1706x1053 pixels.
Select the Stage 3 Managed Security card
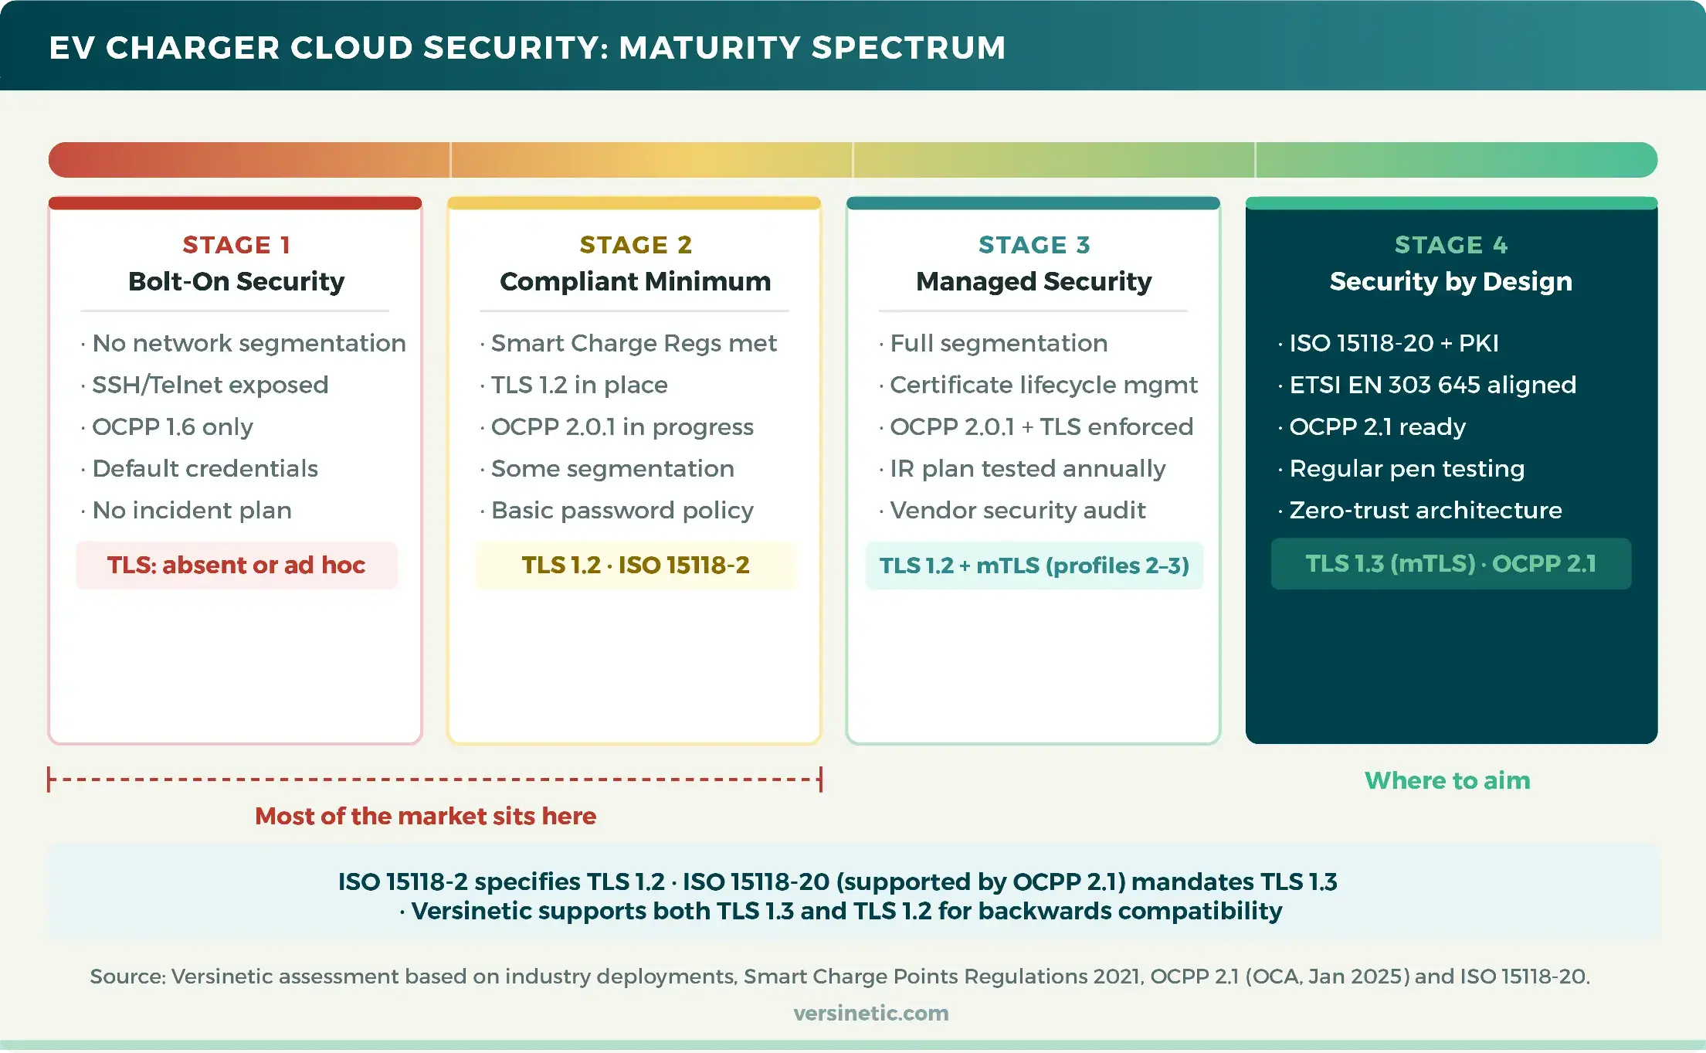1033,464
